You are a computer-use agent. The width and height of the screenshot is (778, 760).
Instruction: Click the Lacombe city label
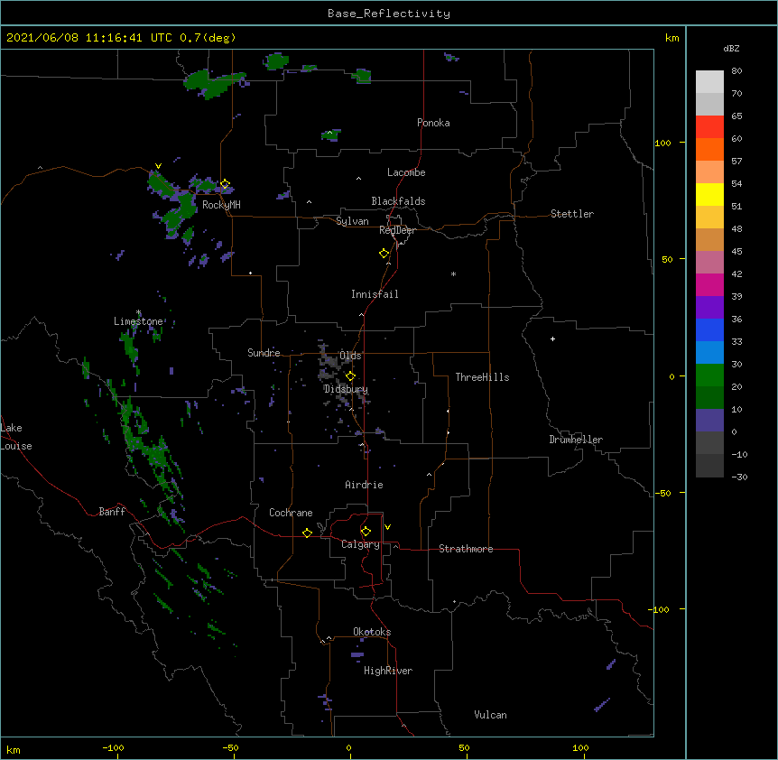[406, 172]
